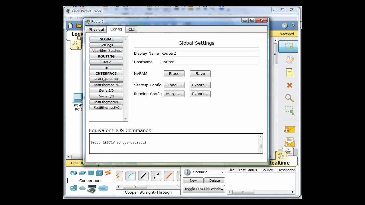Export the Running Config
Viewport: 365px width, 205px height.
200,94
